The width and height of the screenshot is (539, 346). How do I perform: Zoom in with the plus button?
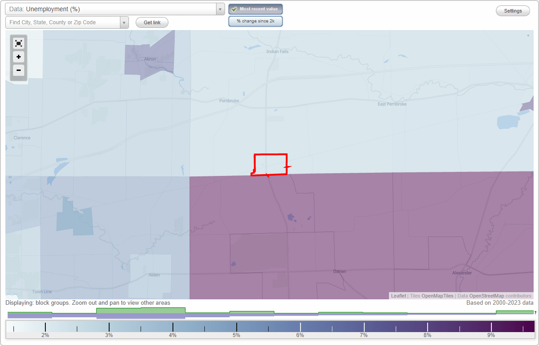[18, 57]
